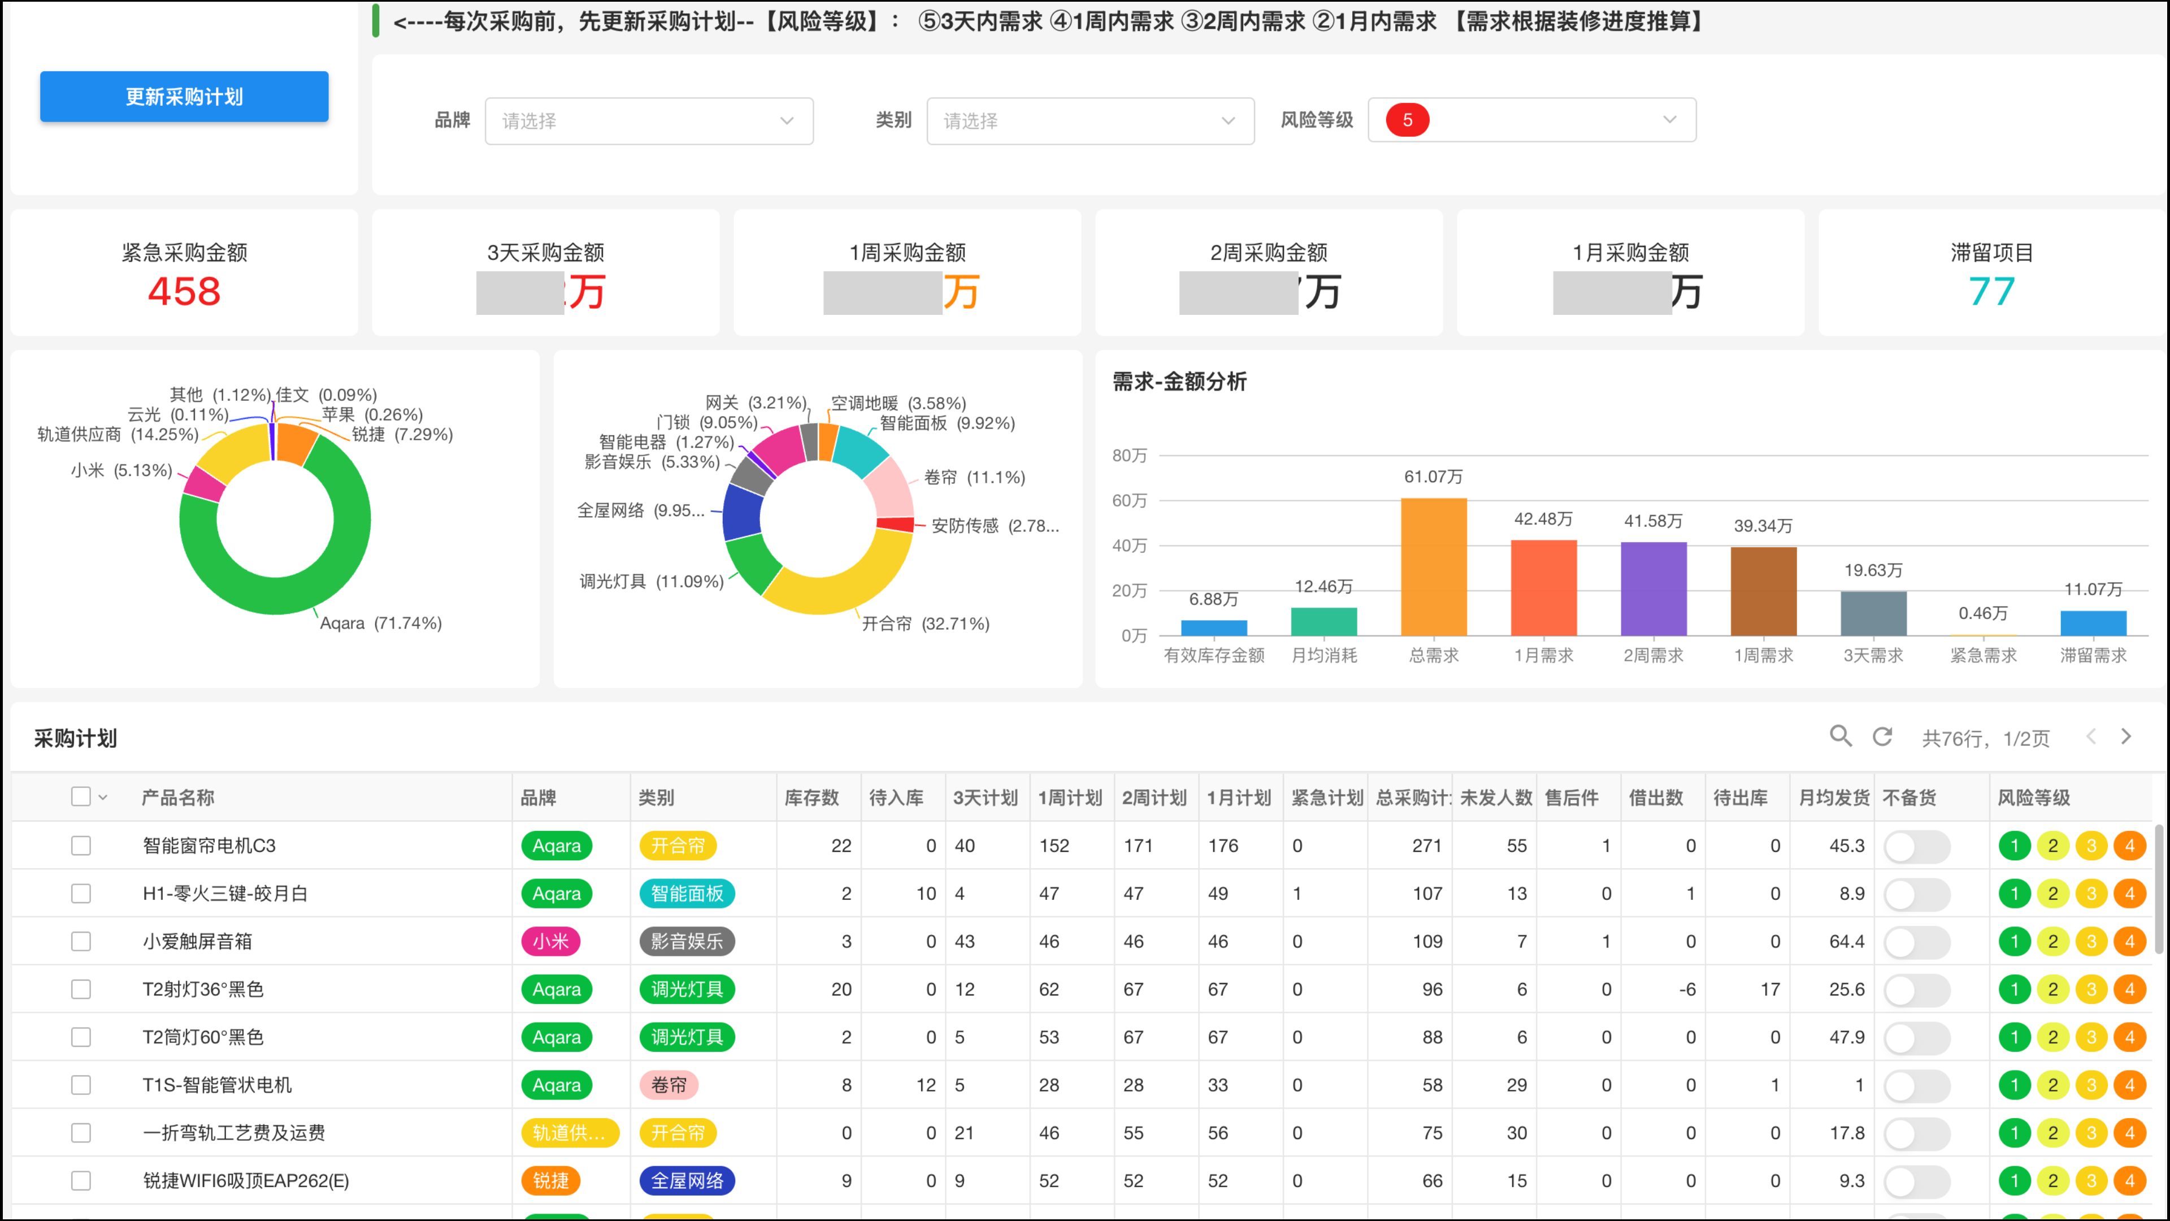Click the red 5 risk-level tag

point(1407,120)
